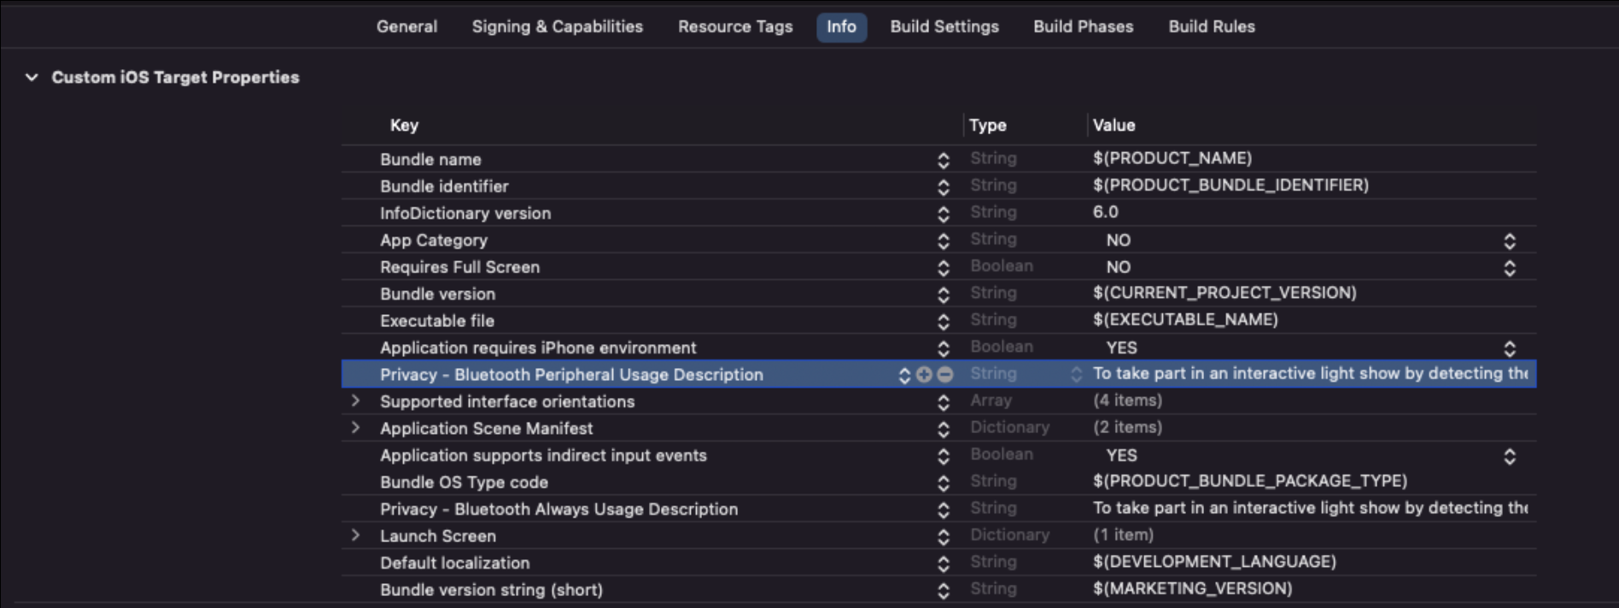
Task: Expand Supported interface orientations row
Action: (x=355, y=400)
